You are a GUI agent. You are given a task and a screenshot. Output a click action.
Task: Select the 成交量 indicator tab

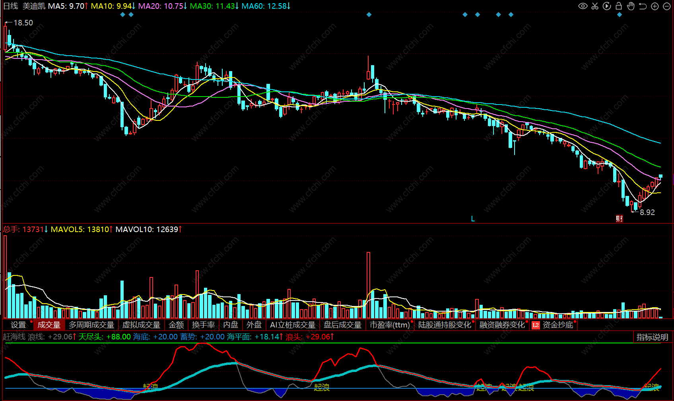click(49, 325)
